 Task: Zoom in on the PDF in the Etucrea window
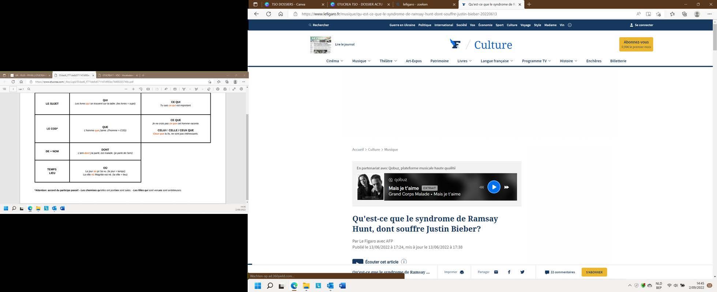133,89
